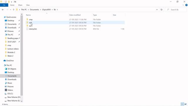Open Music under This PC
Viewport: 188px width, 106px height.
pyautogui.click(x=10, y=83)
